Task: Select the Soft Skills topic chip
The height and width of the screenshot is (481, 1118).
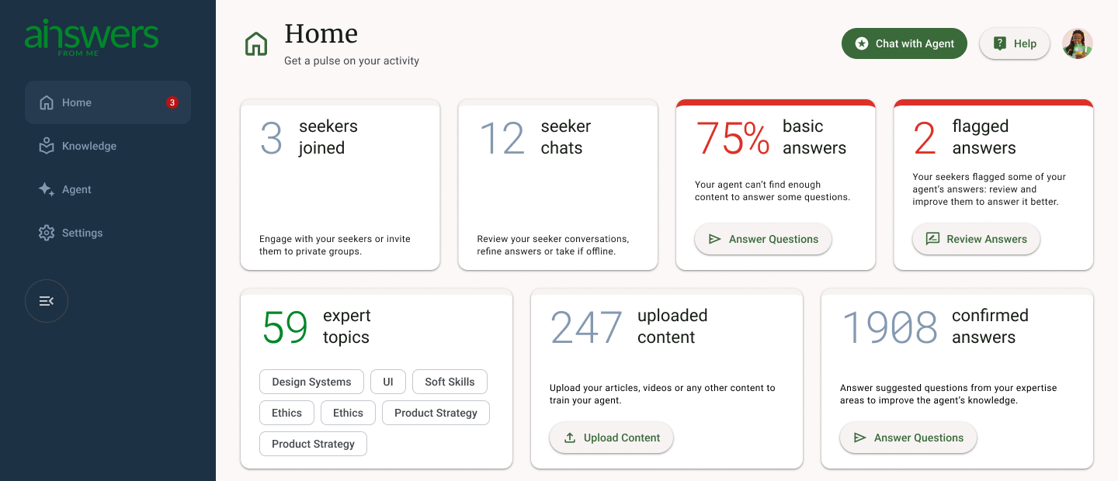Action: (x=450, y=382)
